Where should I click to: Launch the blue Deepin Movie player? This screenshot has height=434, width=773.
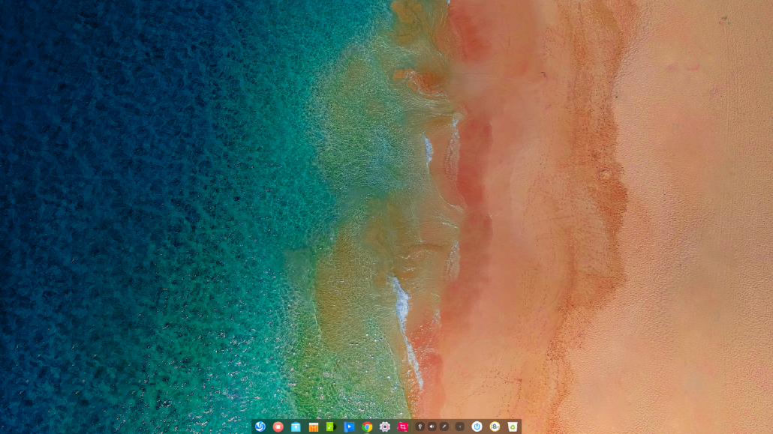pos(349,427)
